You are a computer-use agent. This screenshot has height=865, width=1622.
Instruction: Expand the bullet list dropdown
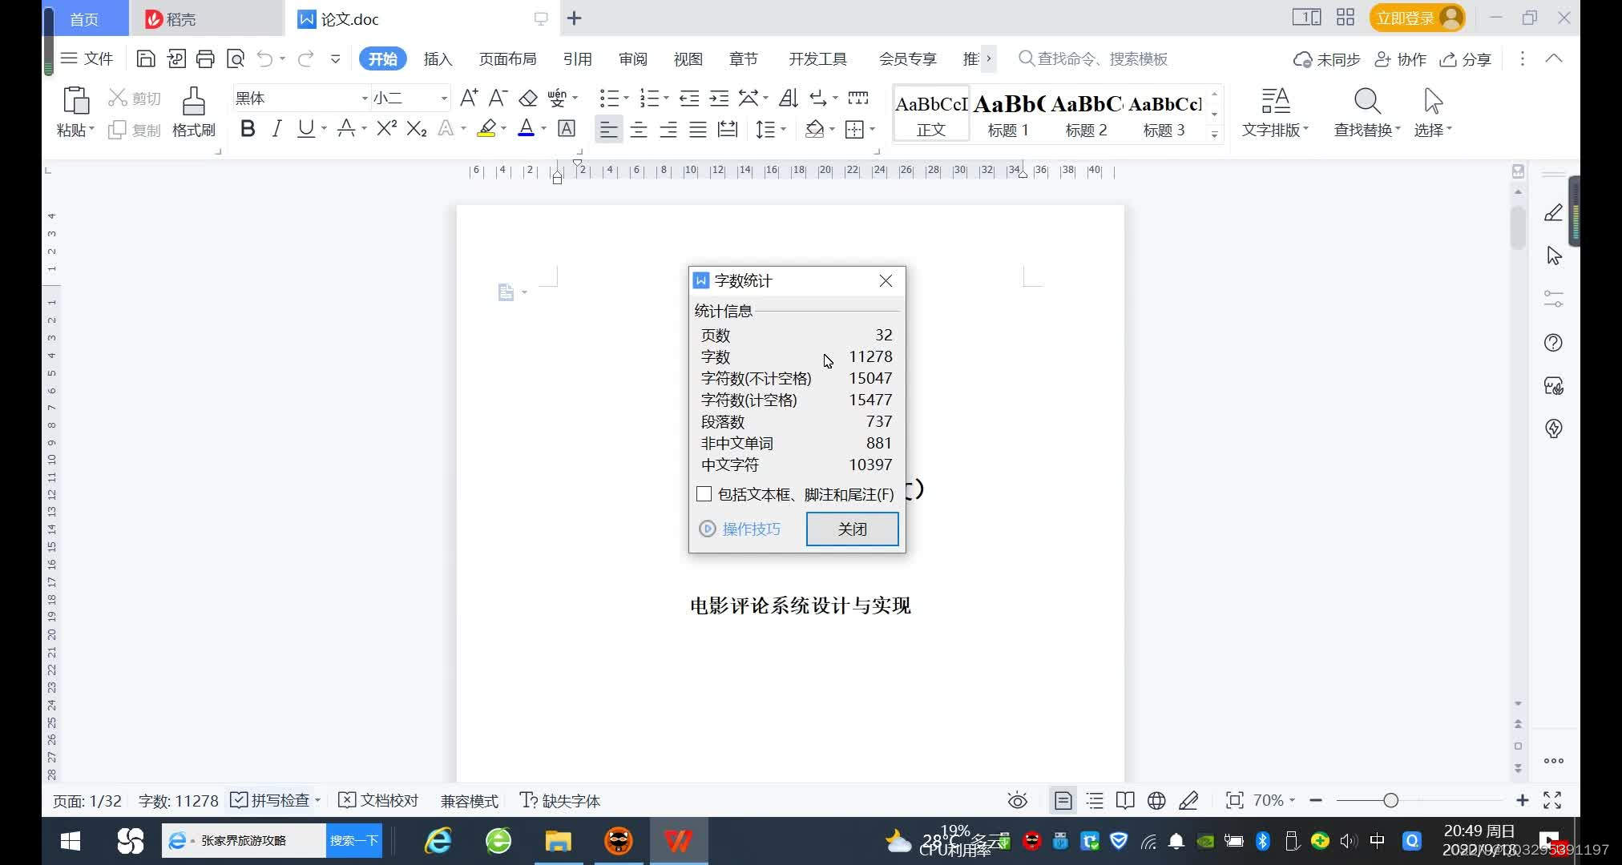[x=627, y=99]
